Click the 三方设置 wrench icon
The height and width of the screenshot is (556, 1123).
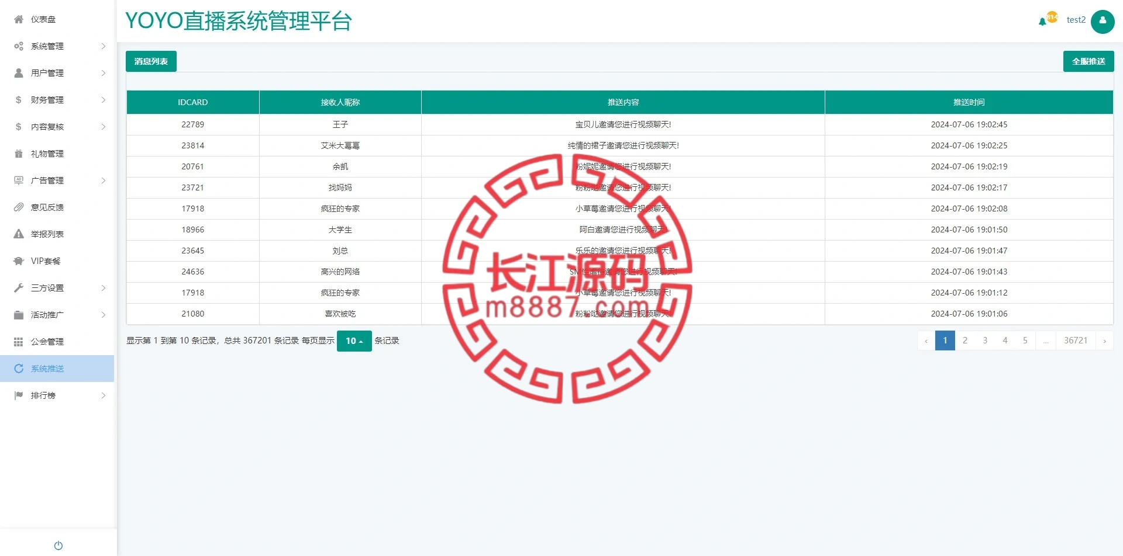pos(19,288)
